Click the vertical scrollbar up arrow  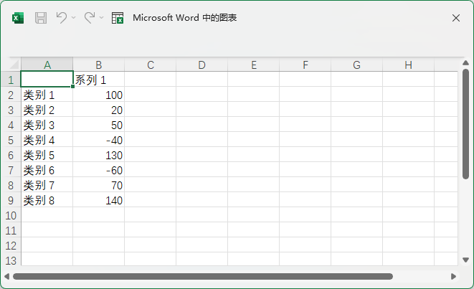(465, 62)
